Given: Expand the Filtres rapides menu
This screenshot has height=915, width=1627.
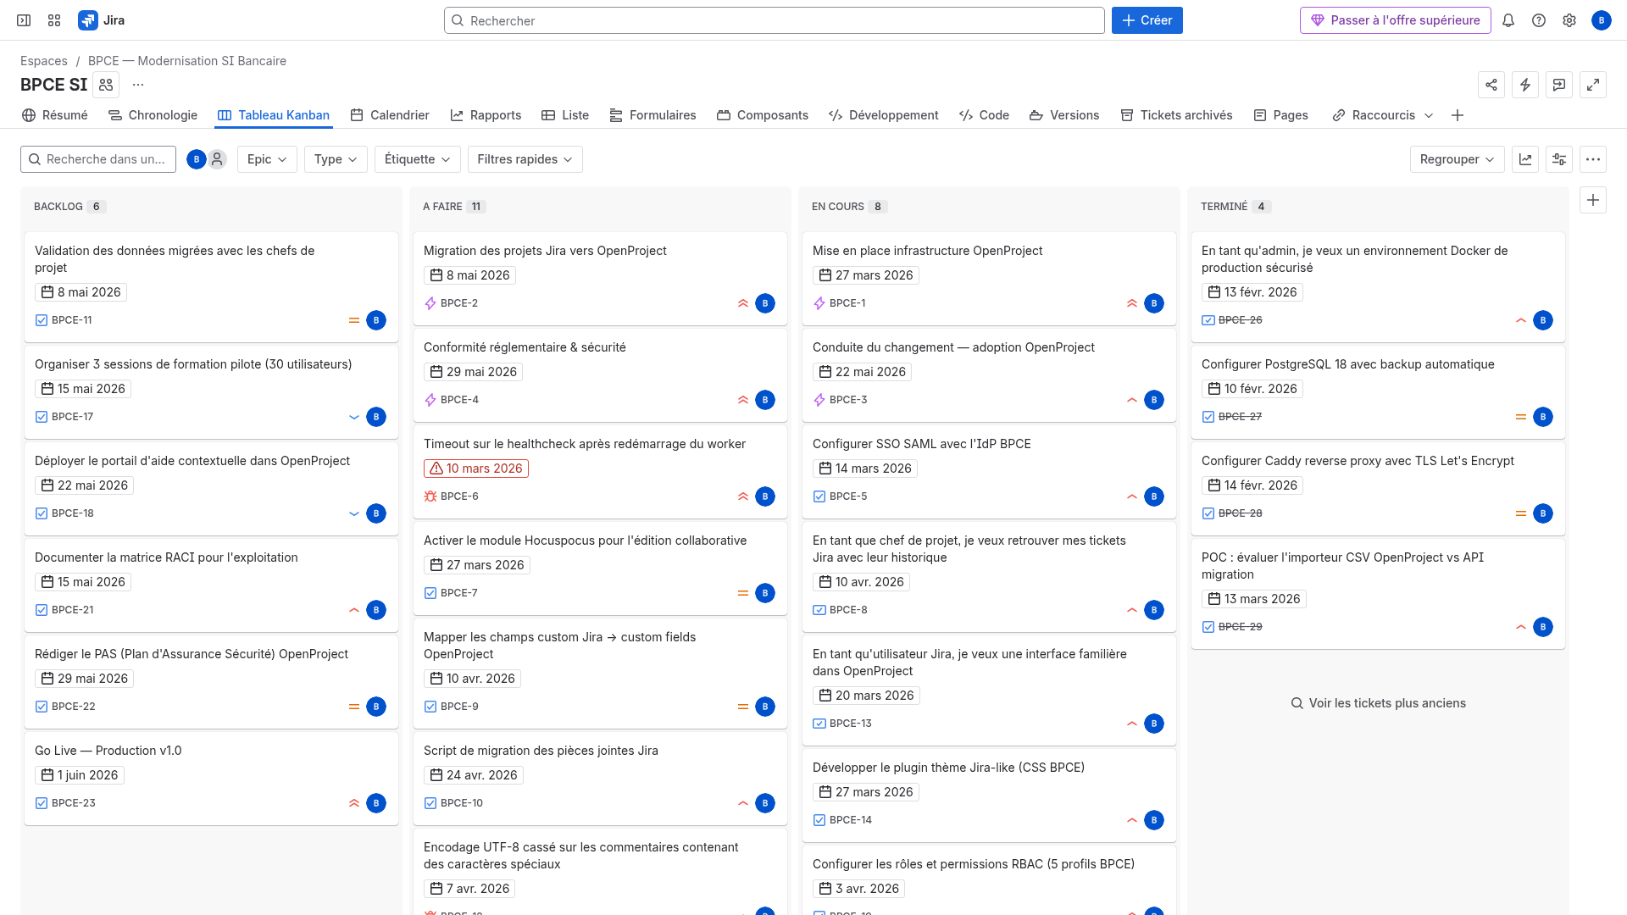Looking at the screenshot, I should coord(525,159).
